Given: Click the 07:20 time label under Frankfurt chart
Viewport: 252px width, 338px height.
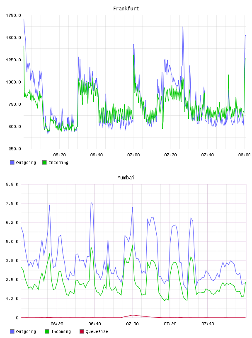Looking at the screenshot, I should tap(170, 155).
